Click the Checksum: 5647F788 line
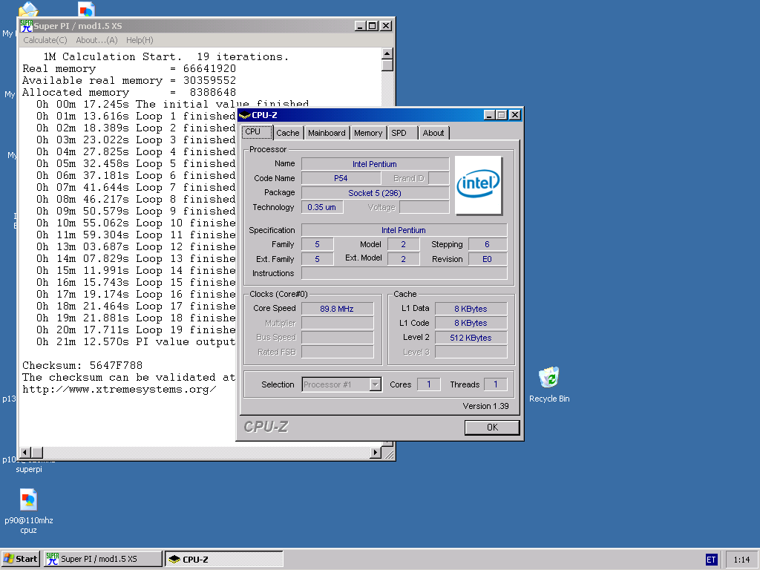The height and width of the screenshot is (570, 760). (x=82, y=365)
